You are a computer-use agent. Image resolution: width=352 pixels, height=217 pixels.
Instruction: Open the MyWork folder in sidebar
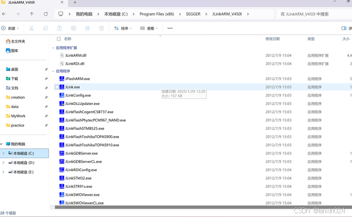(x=15, y=116)
